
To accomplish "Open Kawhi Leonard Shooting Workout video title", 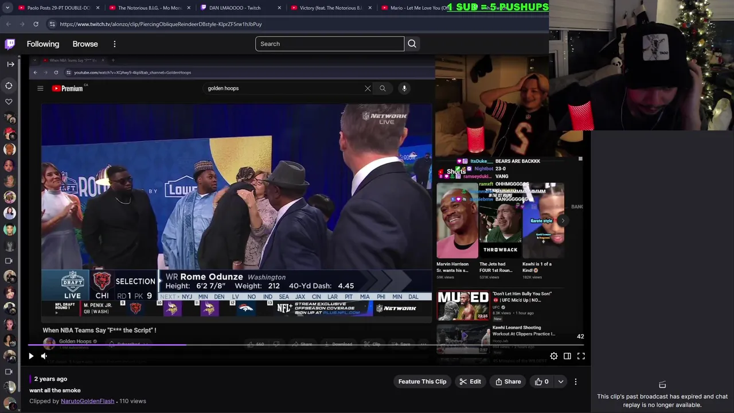I will tap(524, 330).
